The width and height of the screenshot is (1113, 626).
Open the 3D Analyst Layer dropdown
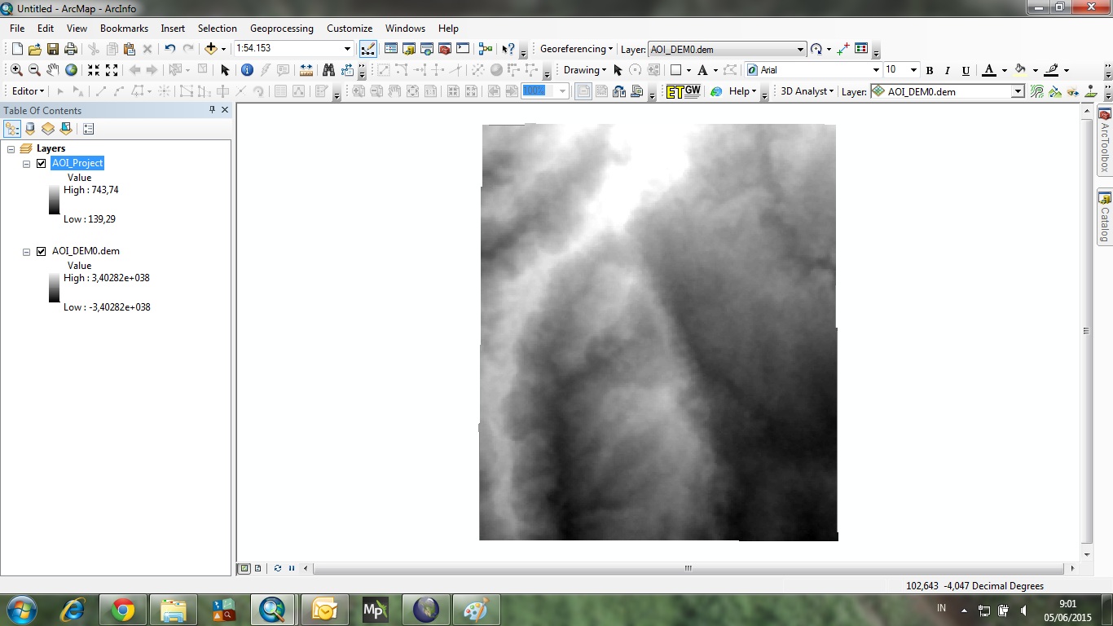click(1018, 92)
